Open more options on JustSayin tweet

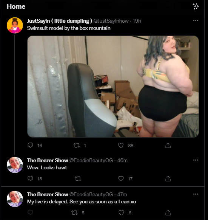[196, 21]
